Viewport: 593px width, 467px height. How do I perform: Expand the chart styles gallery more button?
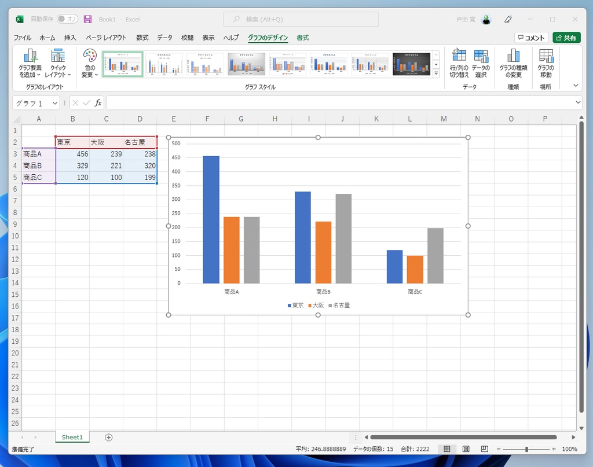pyautogui.click(x=436, y=73)
